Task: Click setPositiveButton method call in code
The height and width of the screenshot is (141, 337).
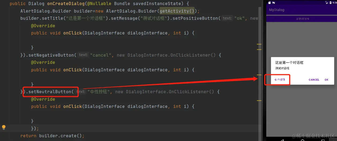Action: click(x=196, y=18)
